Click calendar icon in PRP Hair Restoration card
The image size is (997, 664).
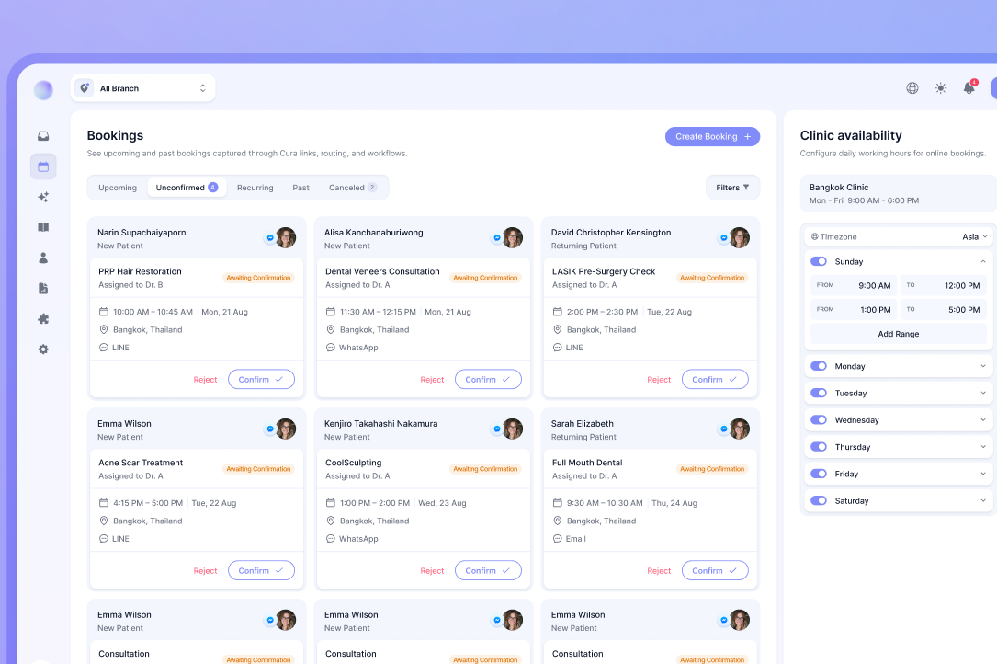[x=104, y=312]
